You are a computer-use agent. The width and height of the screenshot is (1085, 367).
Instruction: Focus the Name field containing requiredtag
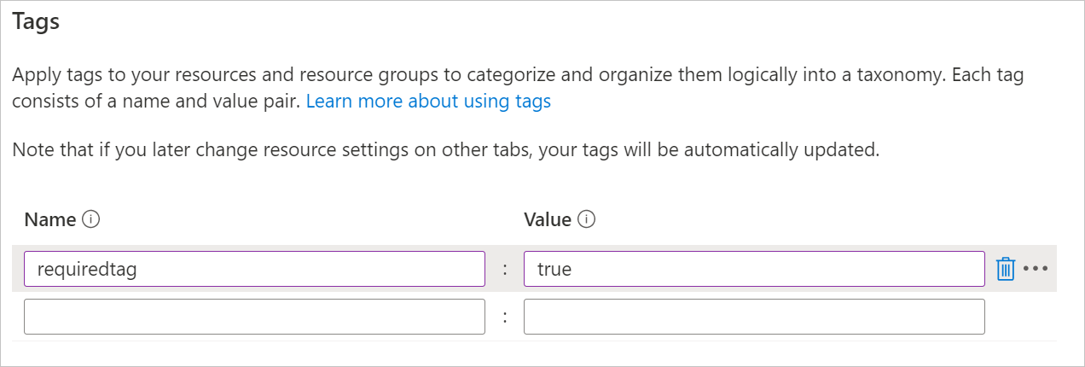254,269
